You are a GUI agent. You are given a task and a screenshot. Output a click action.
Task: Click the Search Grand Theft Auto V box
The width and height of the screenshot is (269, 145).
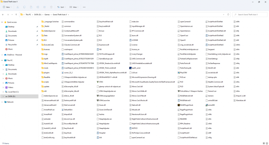[x=250, y=15]
